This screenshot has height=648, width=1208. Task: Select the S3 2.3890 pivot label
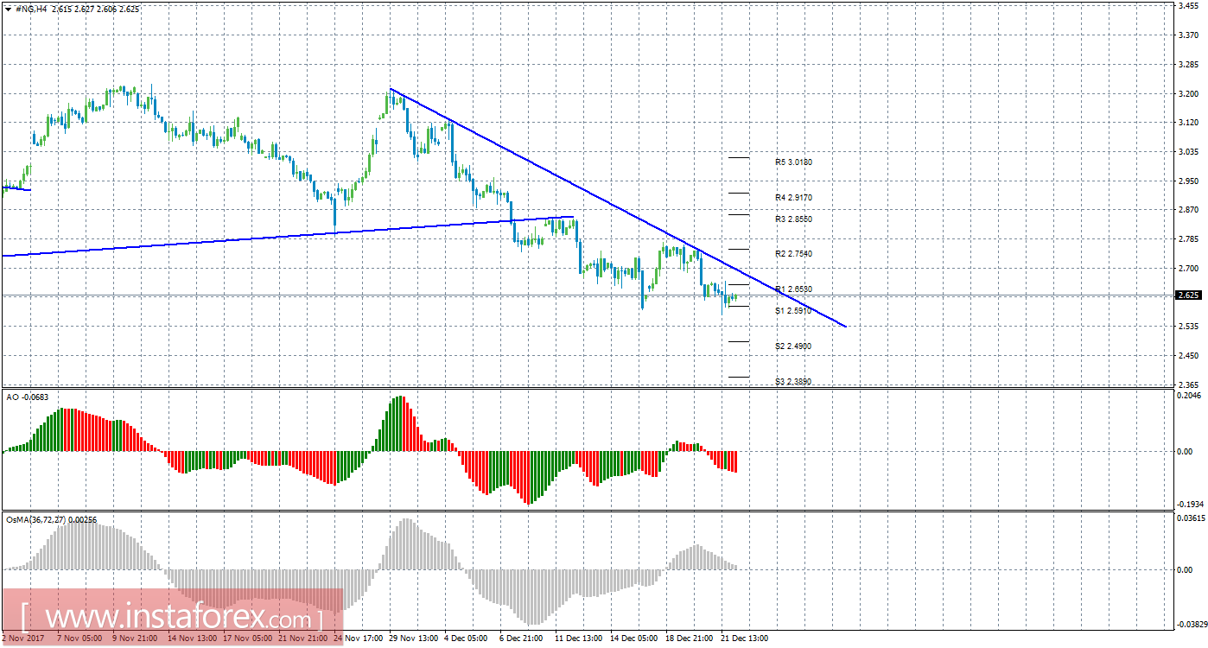point(793,381)
